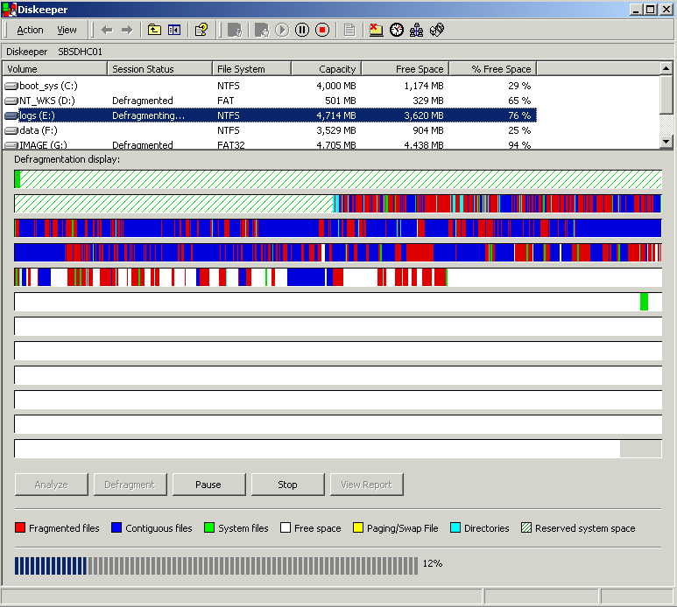
Task: Click the Up one level folder icon
Action: coord(154,31)
